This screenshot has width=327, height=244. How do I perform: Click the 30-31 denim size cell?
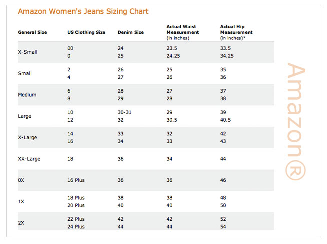click(x=125, y=112)
